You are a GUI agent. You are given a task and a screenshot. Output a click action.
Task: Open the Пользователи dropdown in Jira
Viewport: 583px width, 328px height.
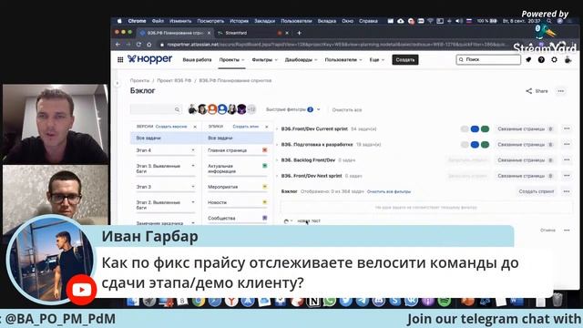pos(343,60)
